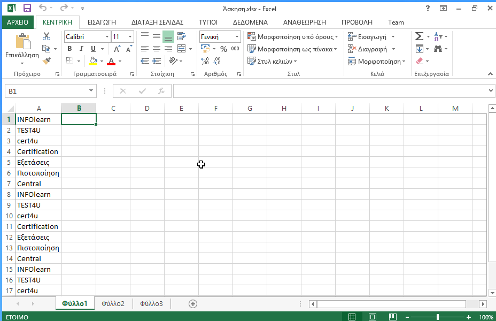Open the Insert Function fx button

coord(161,91)
